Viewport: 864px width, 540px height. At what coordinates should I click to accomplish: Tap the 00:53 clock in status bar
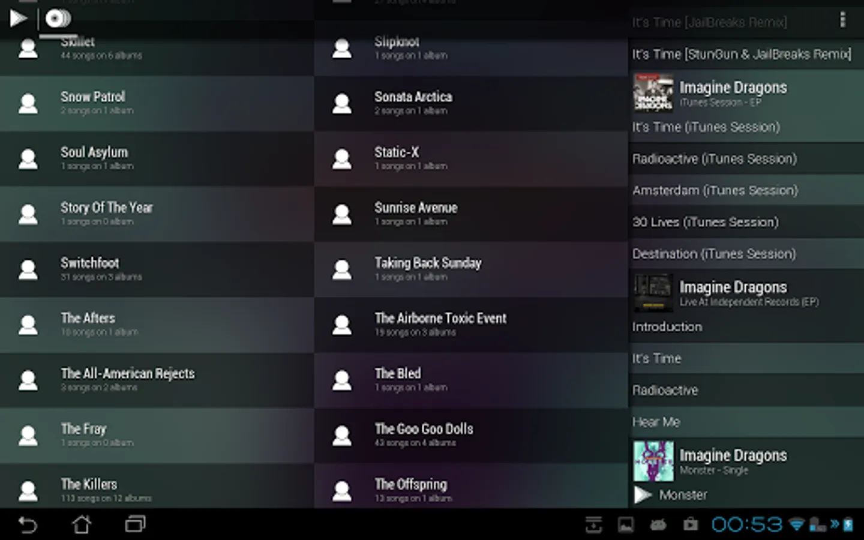(x=747, y=525)
